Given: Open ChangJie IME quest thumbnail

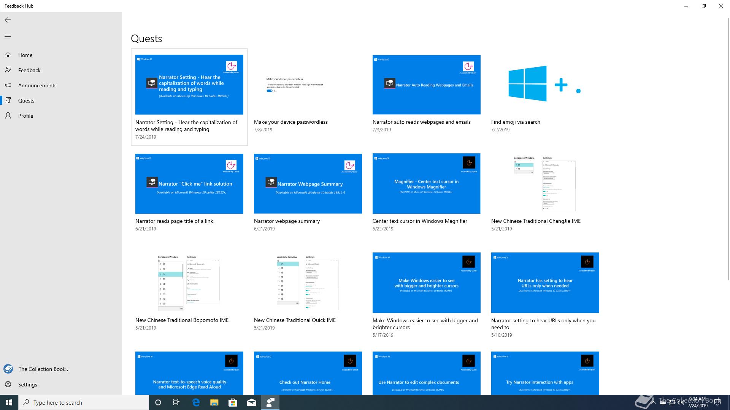Looking at the screenshot, I should click(x=545, y=184).
